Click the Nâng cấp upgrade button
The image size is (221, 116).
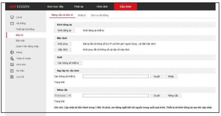[x=173, y=95]
